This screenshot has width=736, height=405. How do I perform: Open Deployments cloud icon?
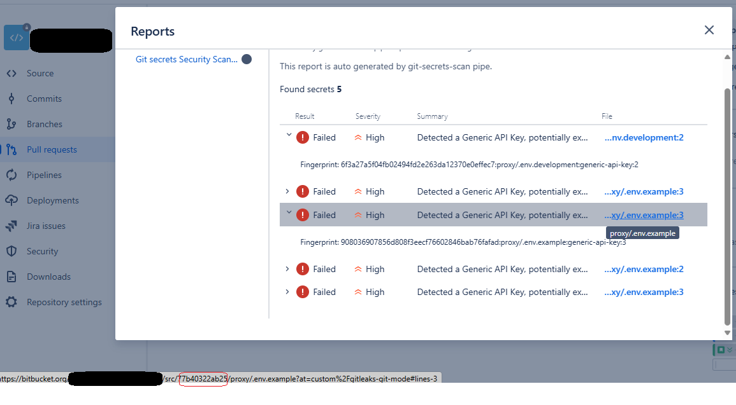tap(11, 200)
